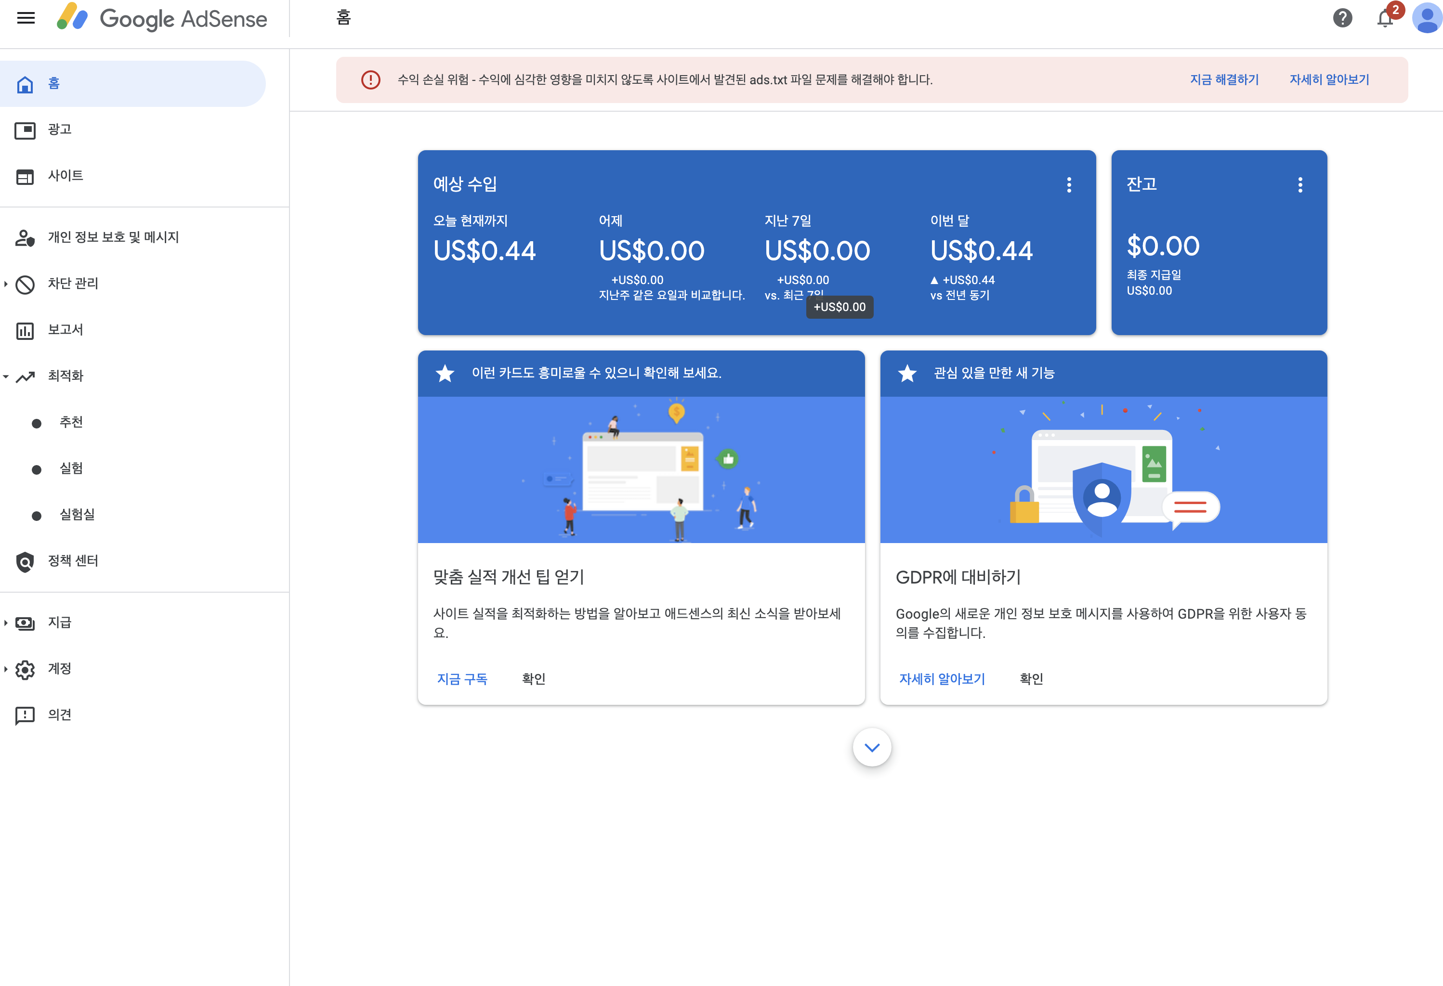
Task: Open 사이트 in sidebar
Action: pyautogui.click(x=65, y=176)
